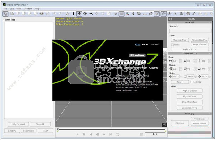Click the museum building toolbar icon

[x=181, y=14]
